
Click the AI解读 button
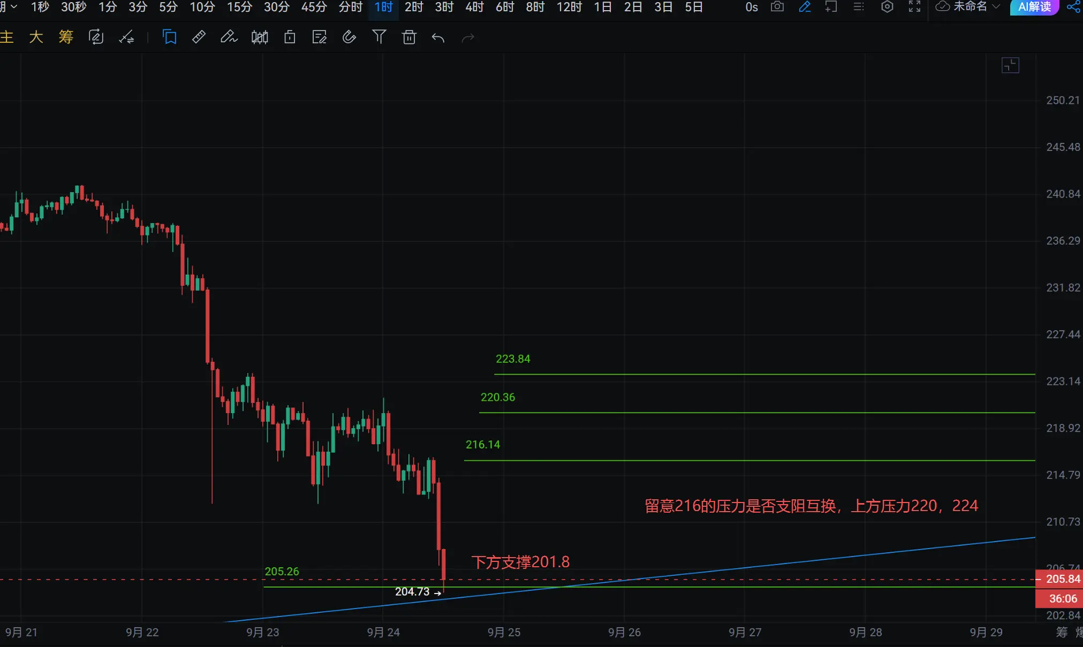pos(1034,7)
